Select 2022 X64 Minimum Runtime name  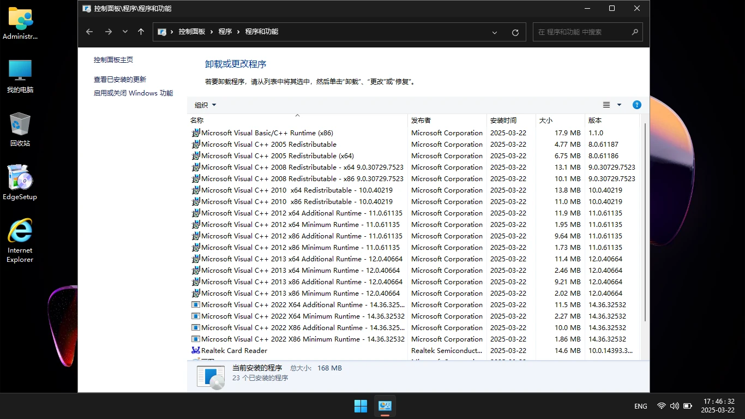click(x=303, y=316)
